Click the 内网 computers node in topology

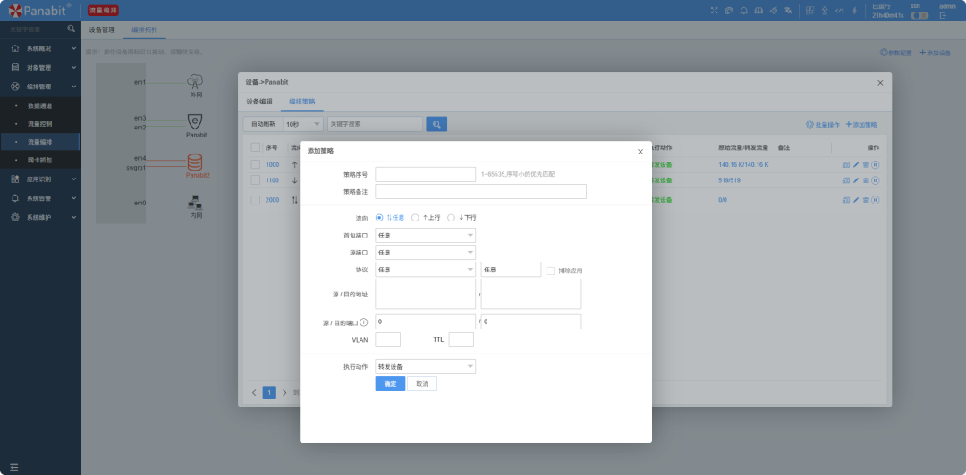click(195, 203)
